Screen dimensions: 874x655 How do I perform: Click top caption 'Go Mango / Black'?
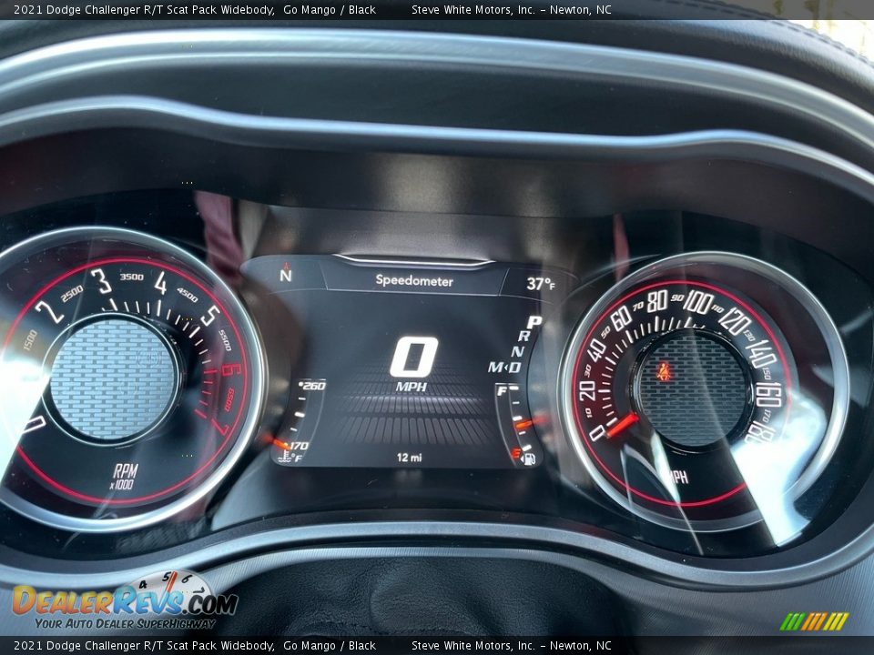(x=330, y=9)
